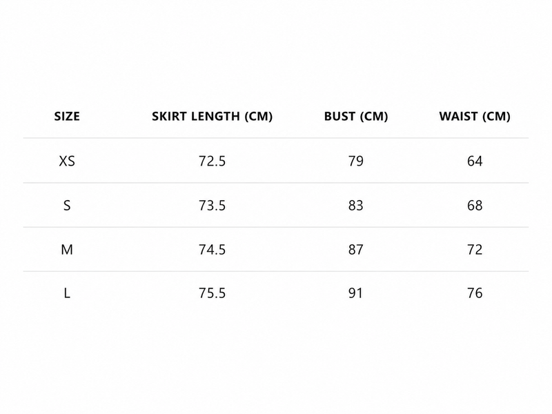Click the BUST (CM) column header
Viewport: 552px width, 414px height.
356,116
